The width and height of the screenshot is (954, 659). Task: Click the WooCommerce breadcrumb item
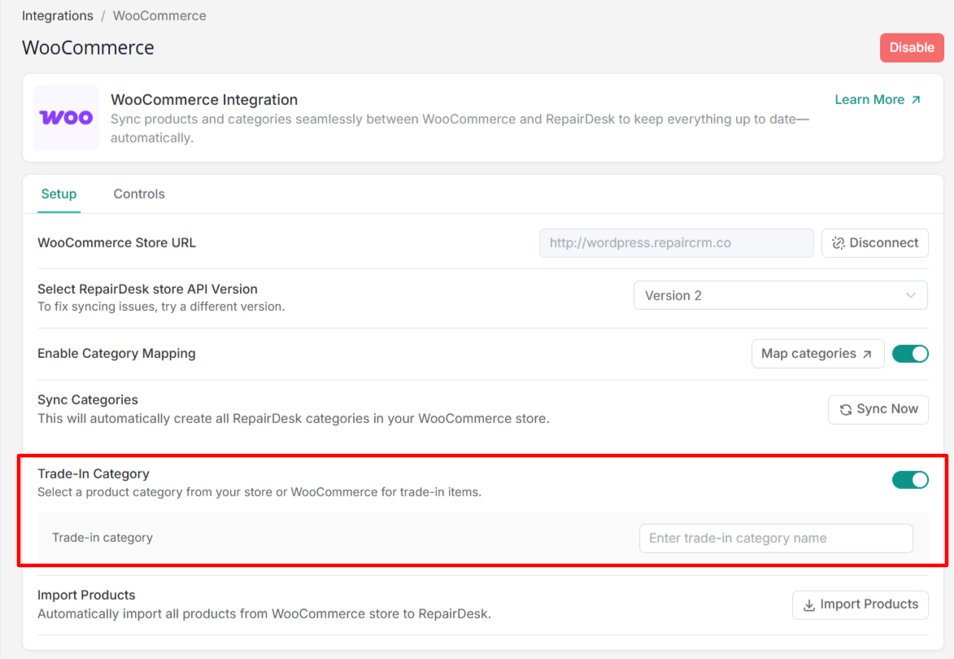[159, 15]
